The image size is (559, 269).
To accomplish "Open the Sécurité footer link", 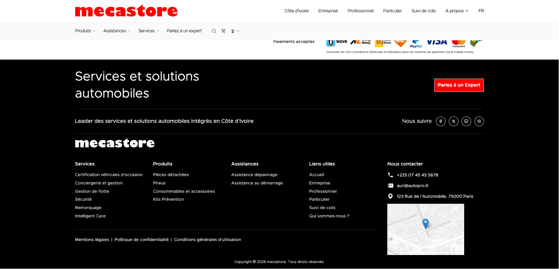I will [x=83, y=199].
